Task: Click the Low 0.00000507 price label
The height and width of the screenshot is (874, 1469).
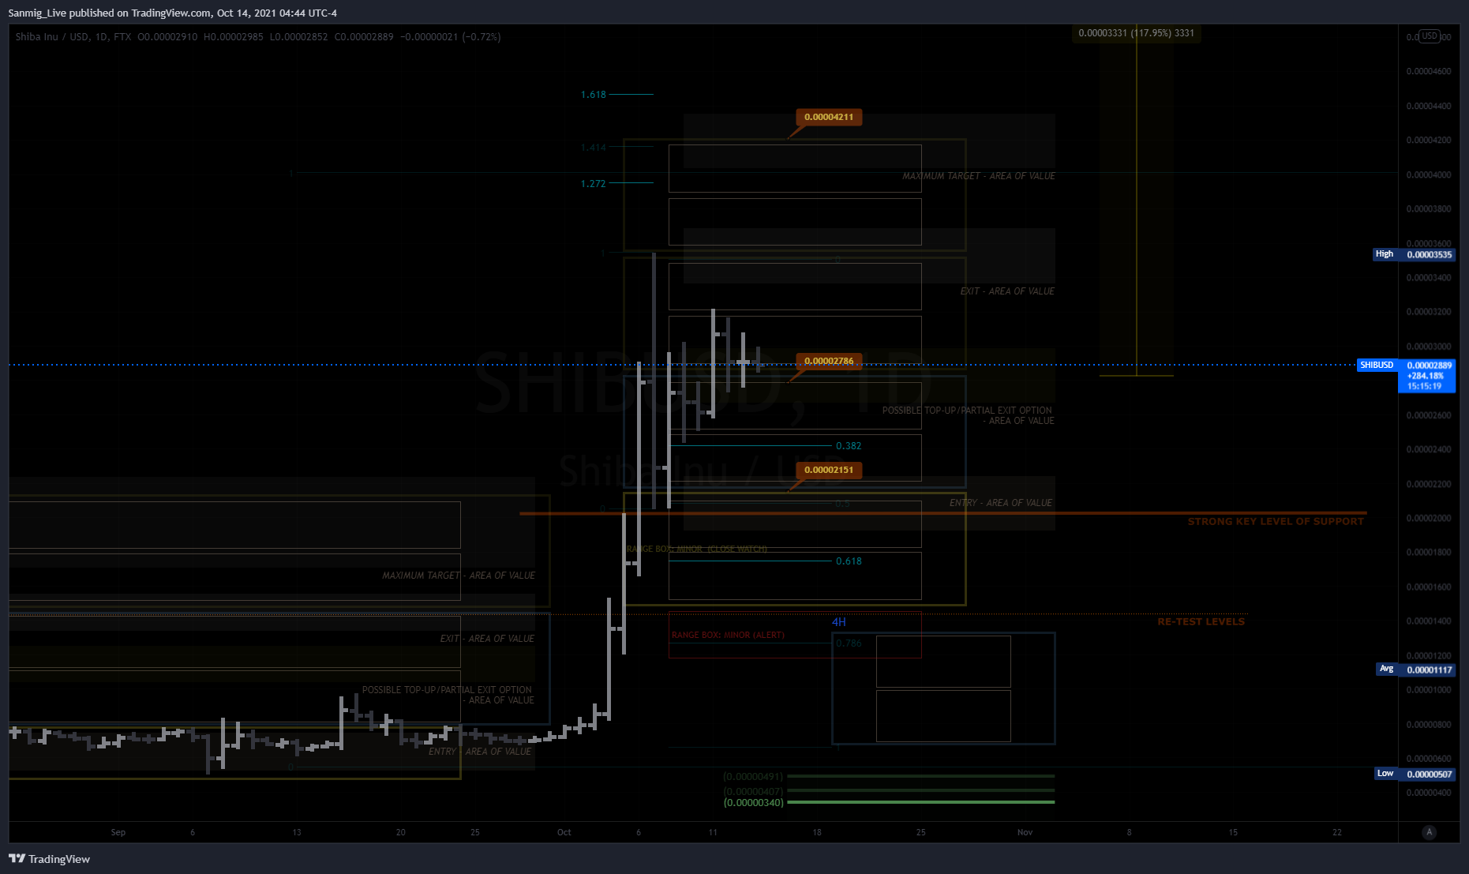Action: (x=1415, y=774)
